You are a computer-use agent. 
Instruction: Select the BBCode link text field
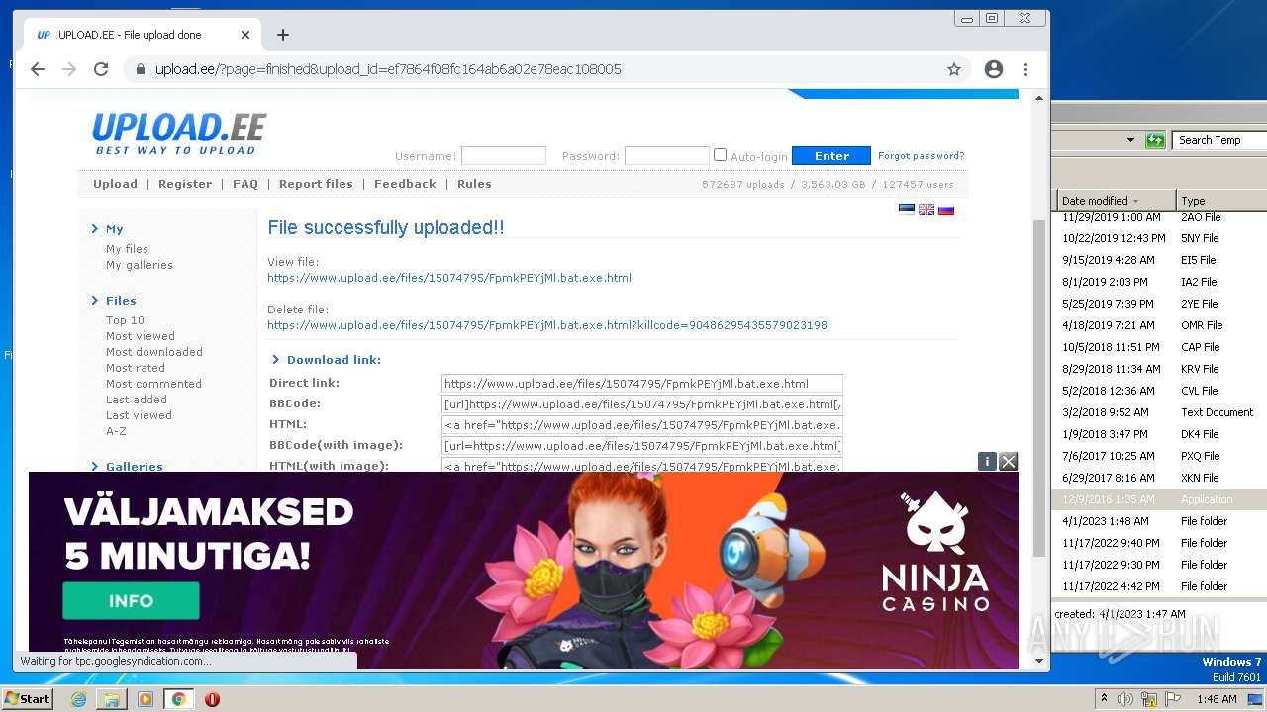pyautogui.click(x=642, y=404)
